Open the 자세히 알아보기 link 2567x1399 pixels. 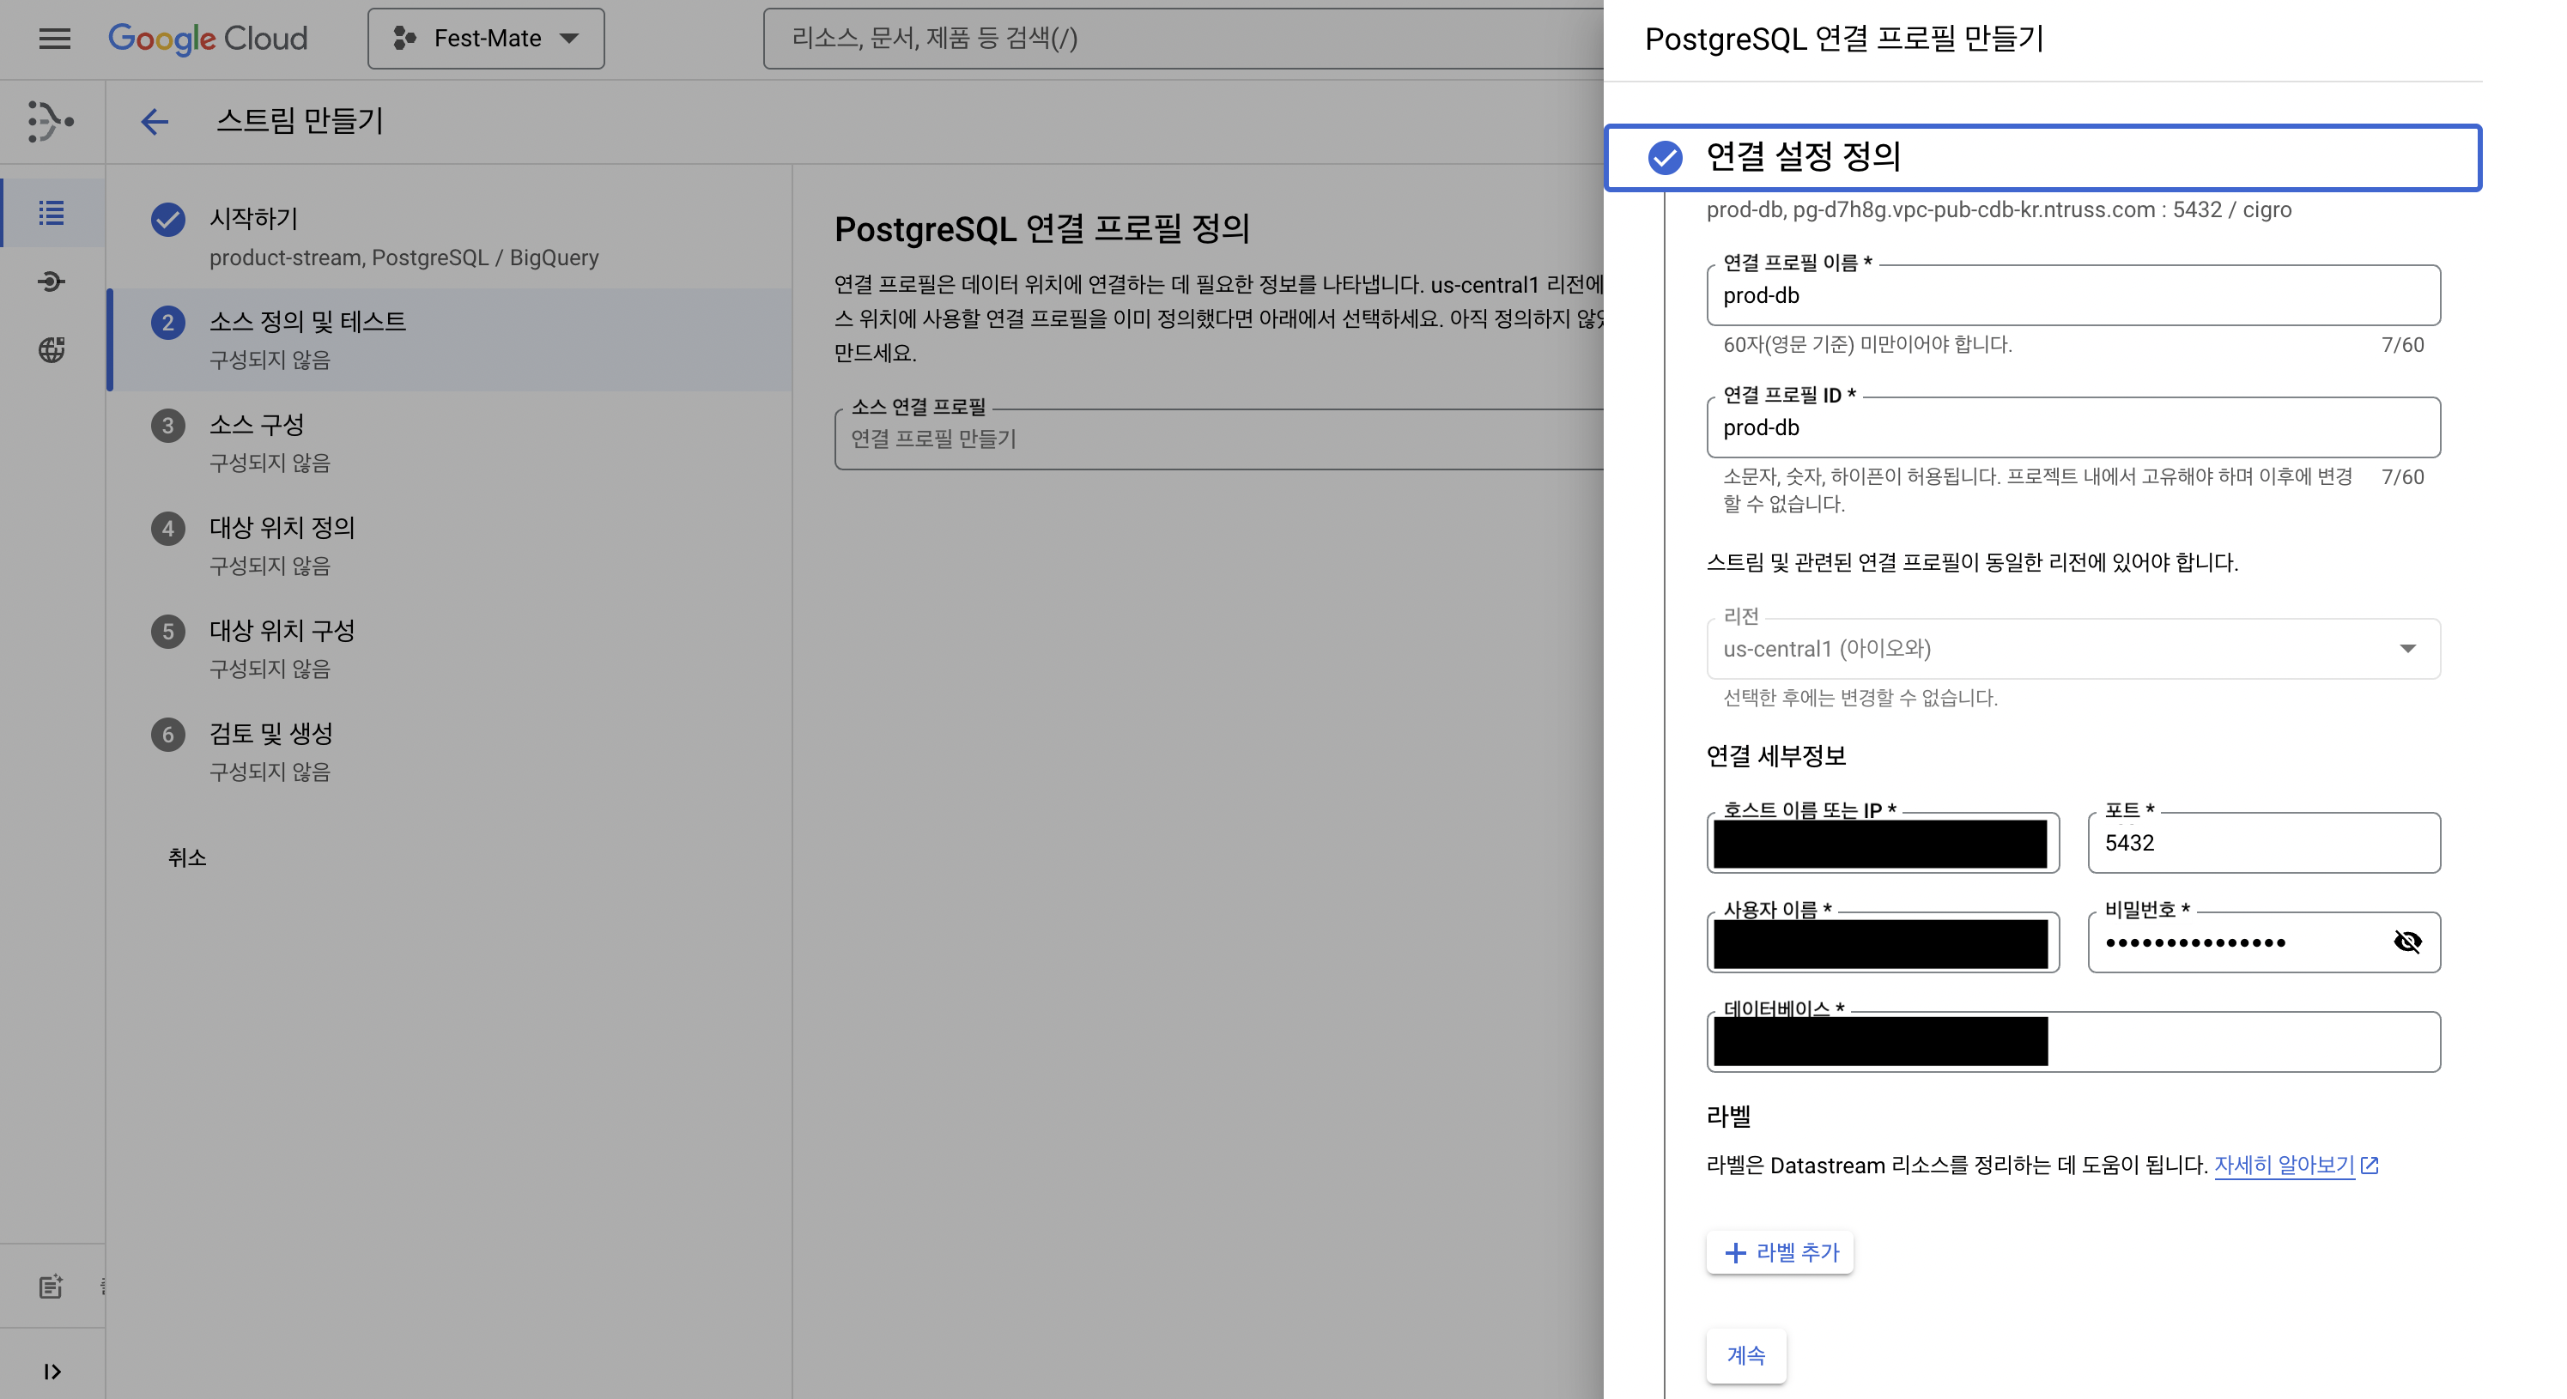coord(2296,1165)
